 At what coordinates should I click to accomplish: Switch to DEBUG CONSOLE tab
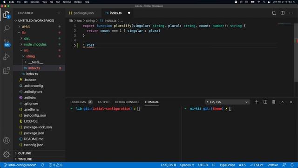(127, 102)
